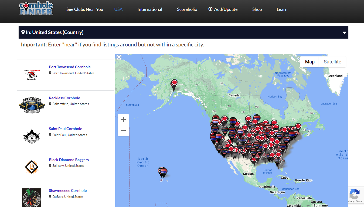Open the Shawneeeee Cornhole listing link

(x=68, y=191)
